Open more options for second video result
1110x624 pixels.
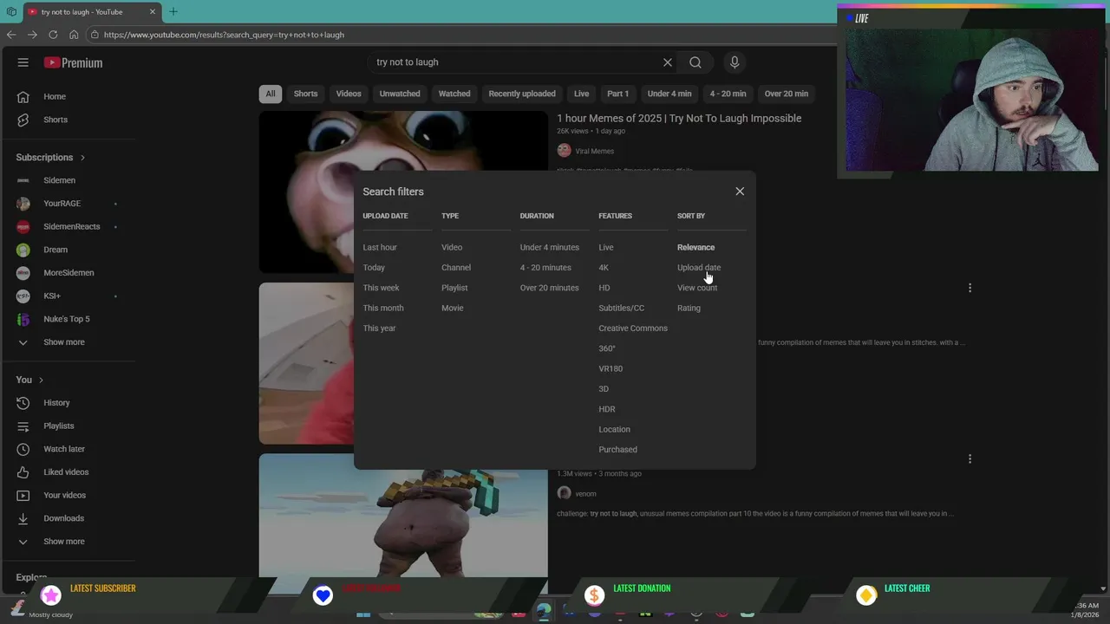pos(970,288)
